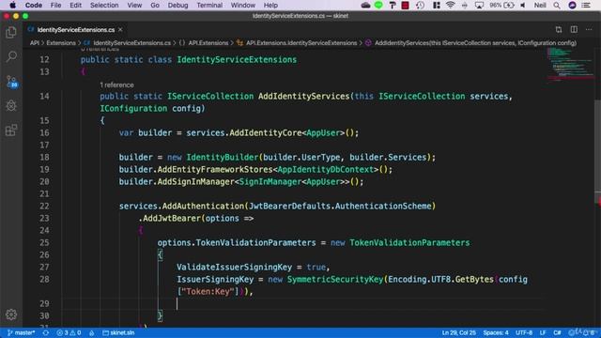Open the Source Control view

[11, 82]
